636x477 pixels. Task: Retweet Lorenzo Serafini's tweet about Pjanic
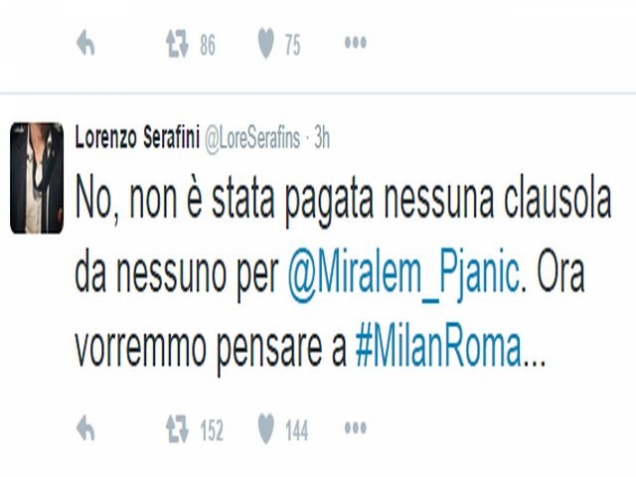[x=177, y=428]
